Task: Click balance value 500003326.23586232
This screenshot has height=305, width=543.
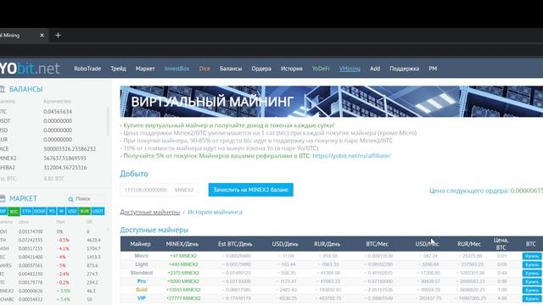Action: (x=70, y=149)
